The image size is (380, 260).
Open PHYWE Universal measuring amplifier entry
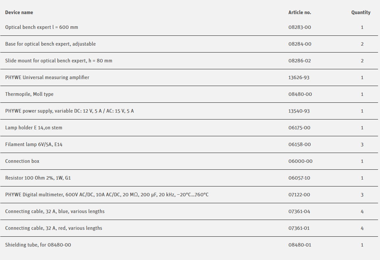(47, 77)
